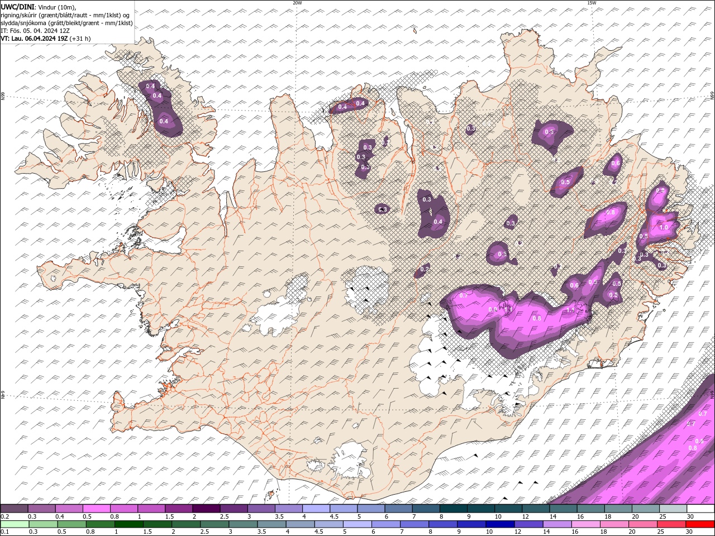Click the upper legend swatch between 4 and 4.5

coord(316,509)
